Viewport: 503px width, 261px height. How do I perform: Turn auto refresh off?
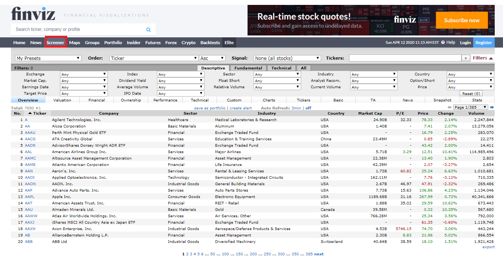[x=308, y=108]
